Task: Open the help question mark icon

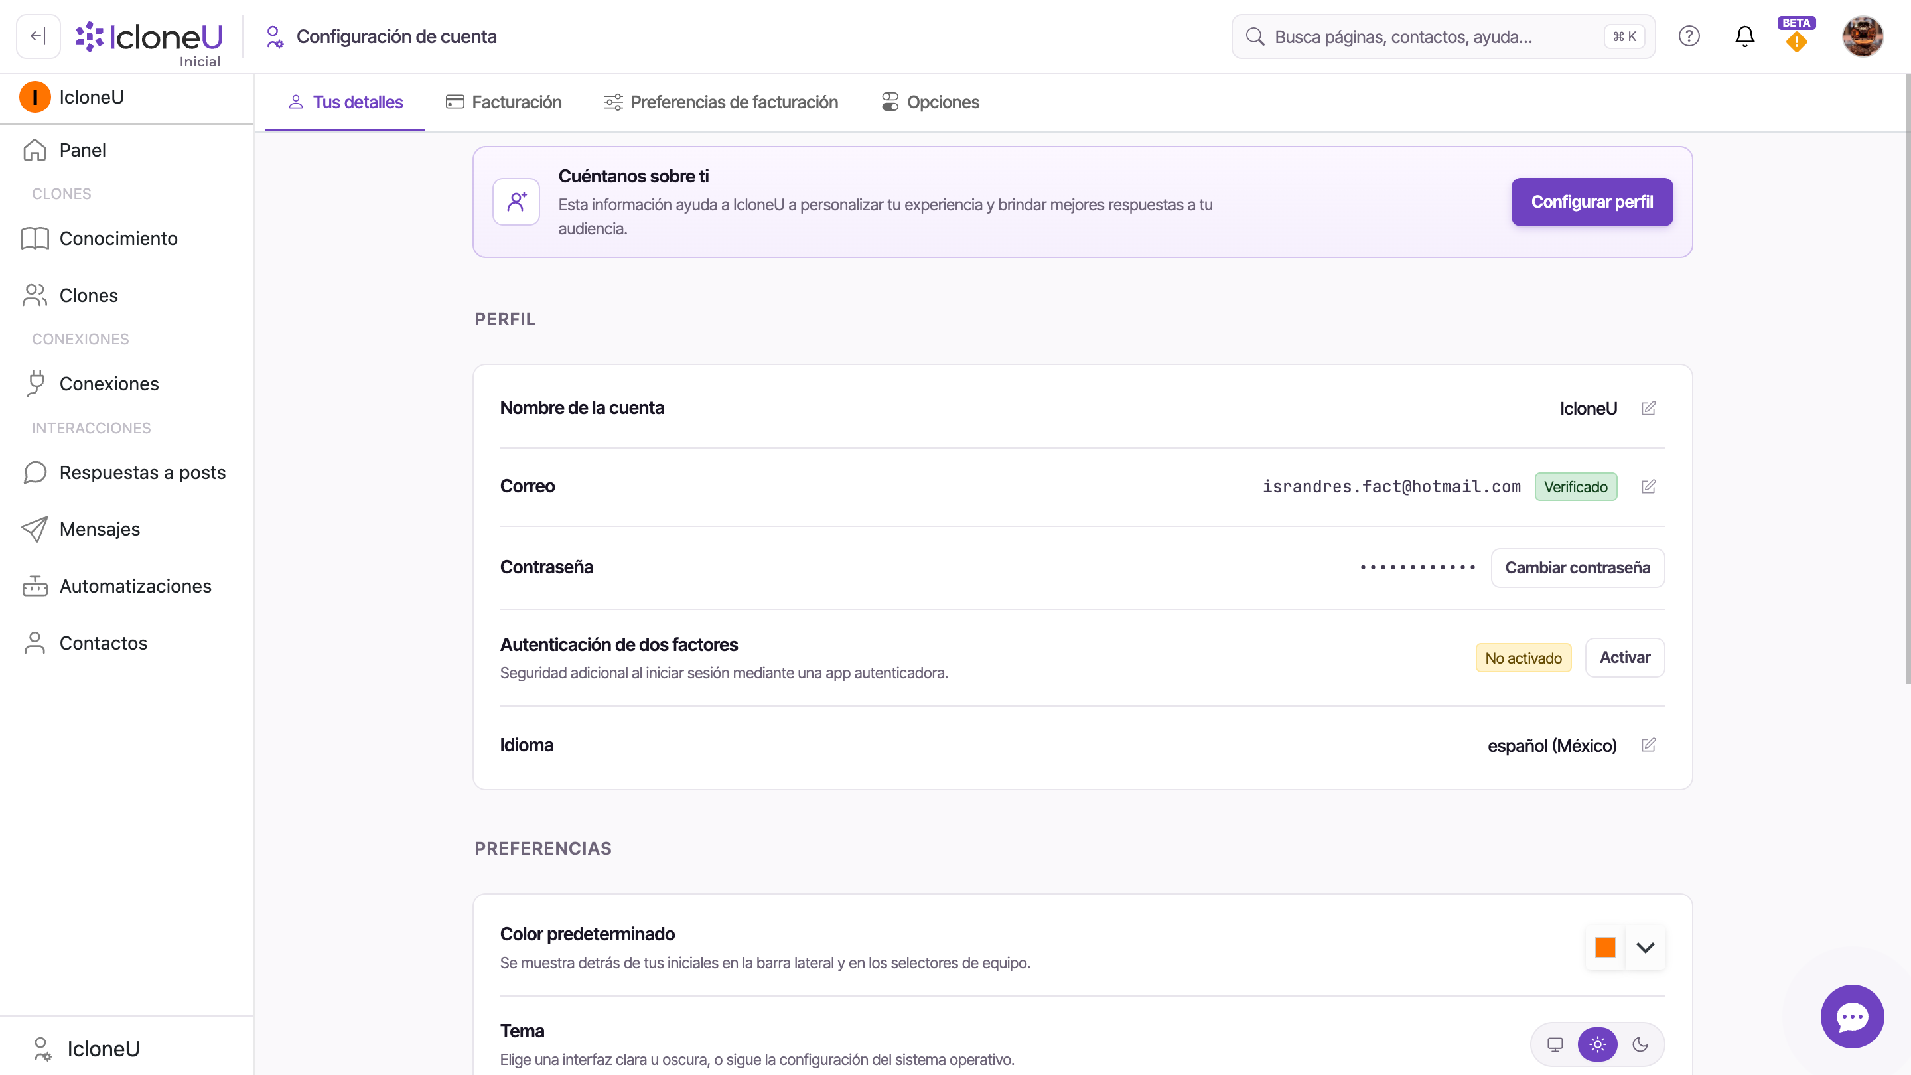Action: tap(1689, 36)
